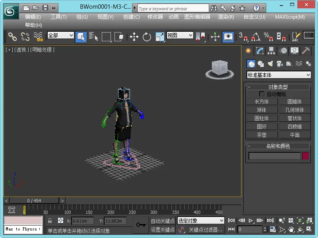The height and width of the screenshot is (238, 318).
Task: Choose the Cameras category icon
Action: click(x=279, y=64)
